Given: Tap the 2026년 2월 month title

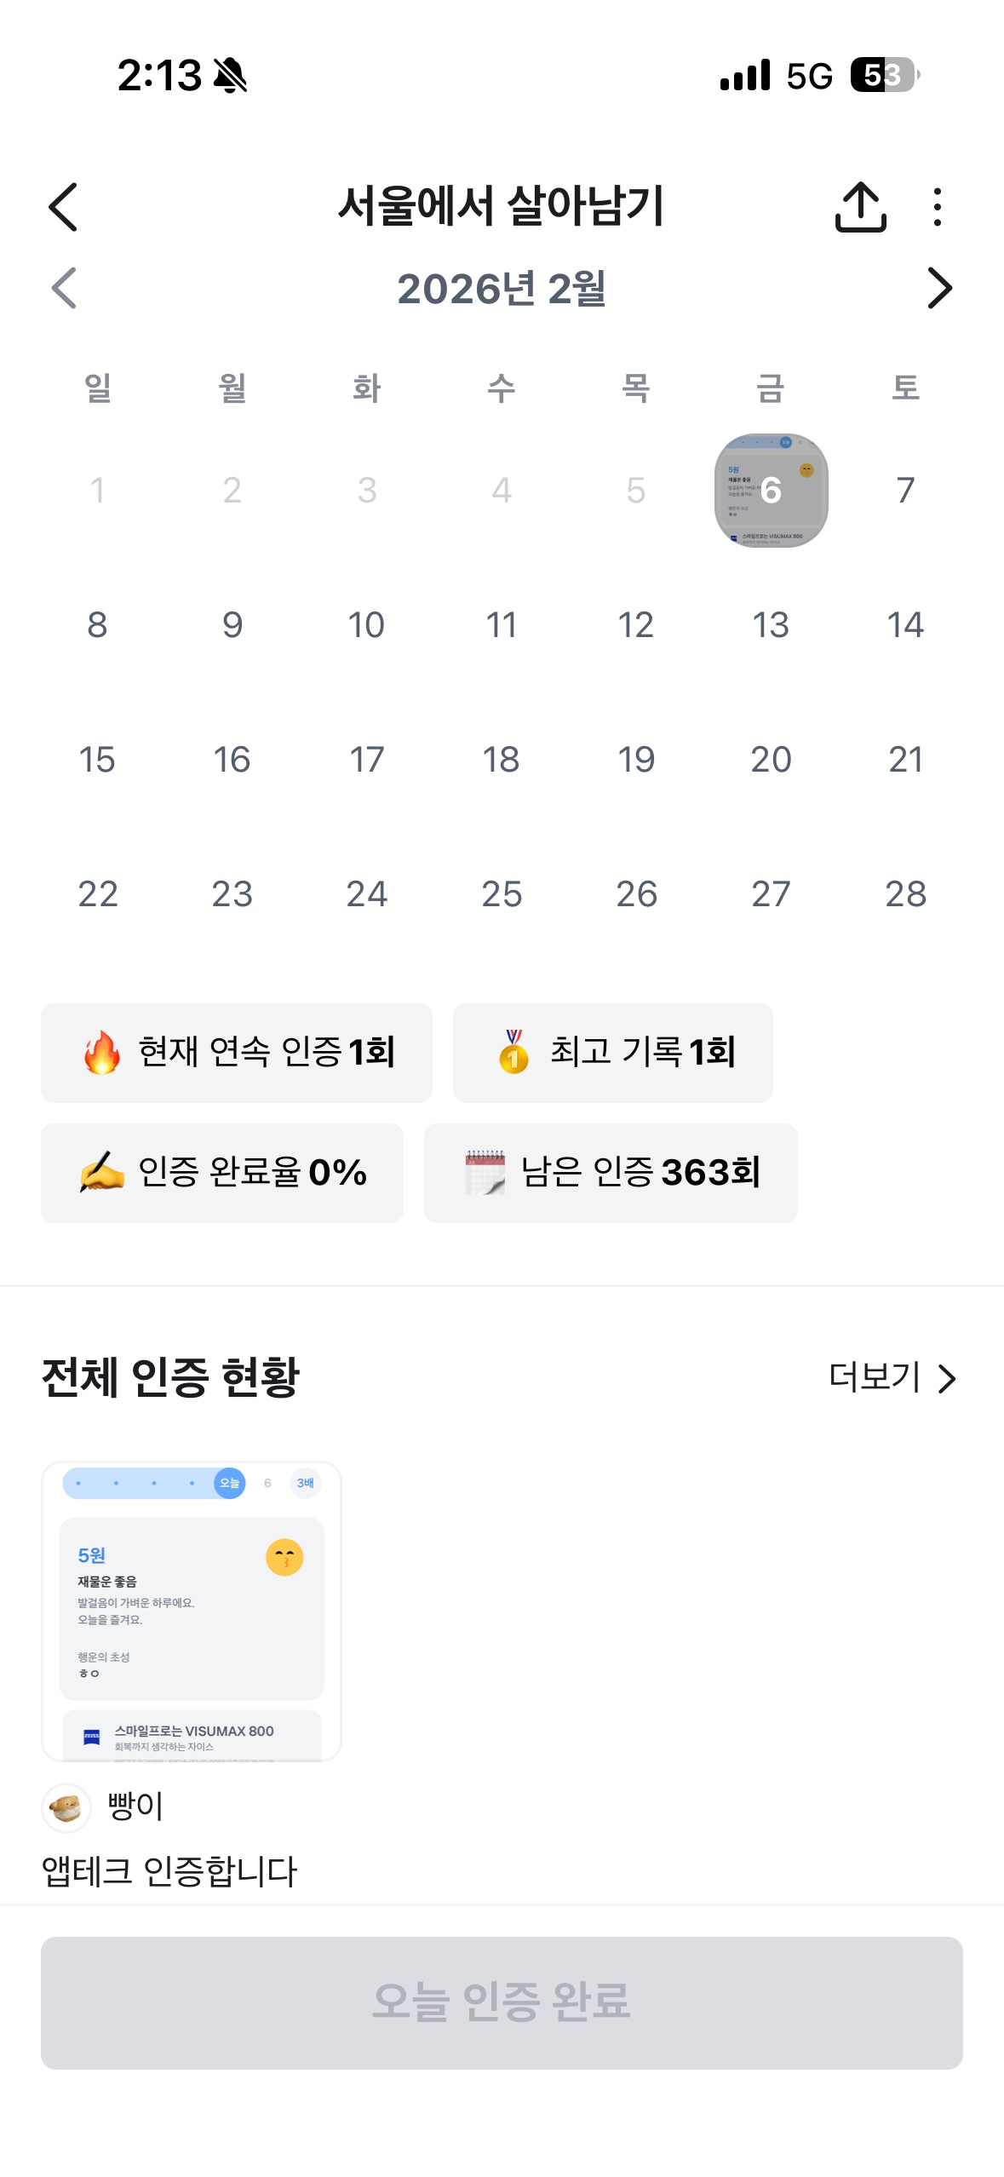Looking at the screenshot, I should click(x=502, y=289).
